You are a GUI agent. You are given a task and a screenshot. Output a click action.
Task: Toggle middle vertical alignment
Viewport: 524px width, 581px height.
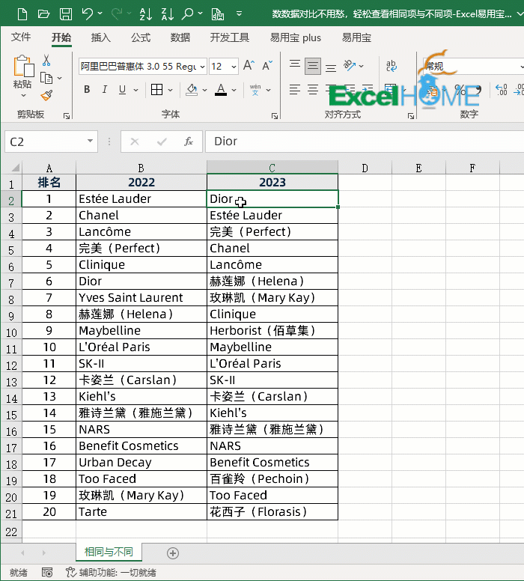[x=313, y=66]
